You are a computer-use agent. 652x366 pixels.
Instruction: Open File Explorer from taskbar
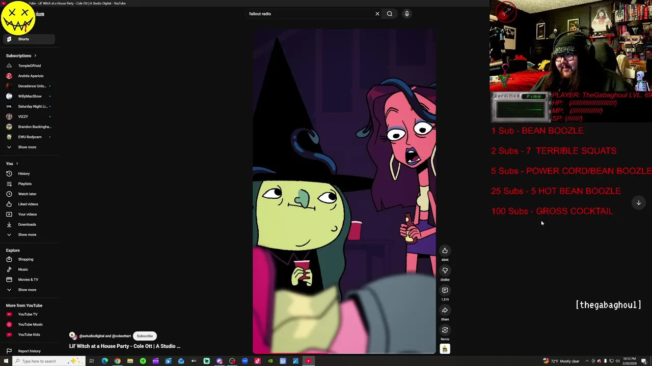130,361
